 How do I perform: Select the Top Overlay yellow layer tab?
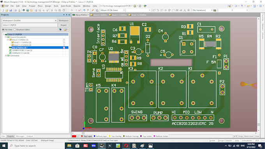[x=115, y=136]
